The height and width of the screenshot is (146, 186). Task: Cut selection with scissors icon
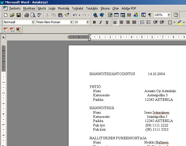47,15
